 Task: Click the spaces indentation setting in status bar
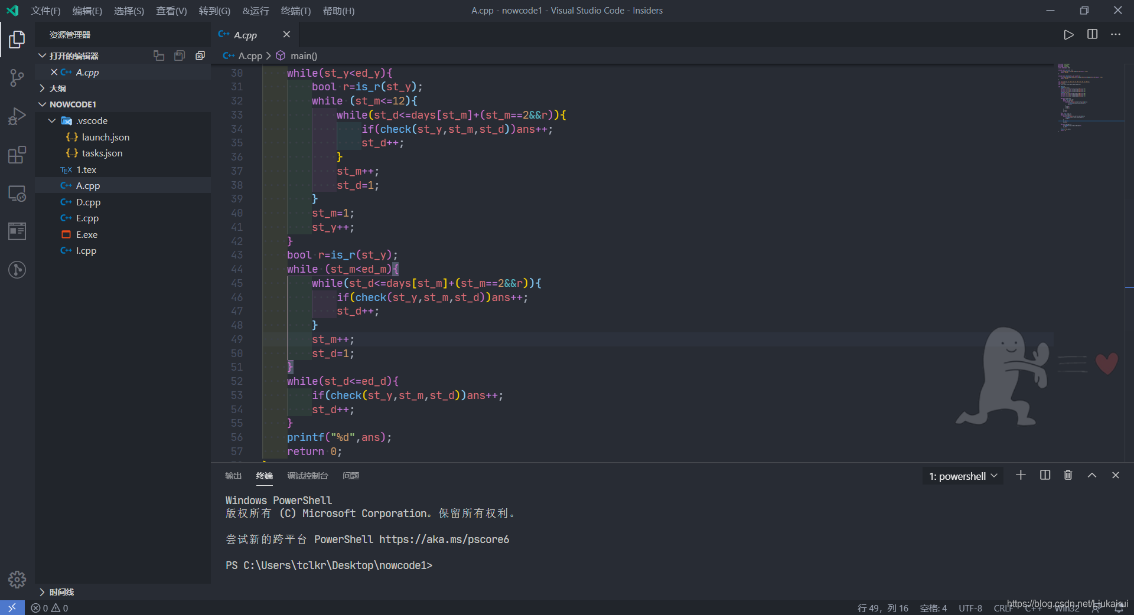pyautogui.click(x=933, y=608)
